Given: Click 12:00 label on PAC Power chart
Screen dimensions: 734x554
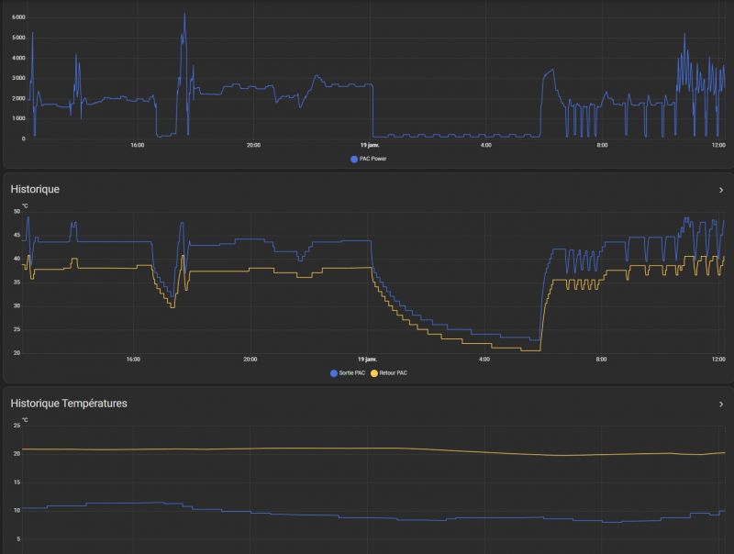Looking at the screenshot, I should [718, 145].
